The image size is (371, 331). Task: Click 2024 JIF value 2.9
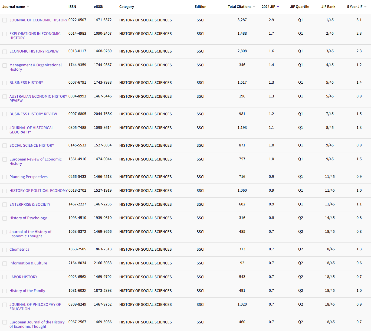[271, 20]
